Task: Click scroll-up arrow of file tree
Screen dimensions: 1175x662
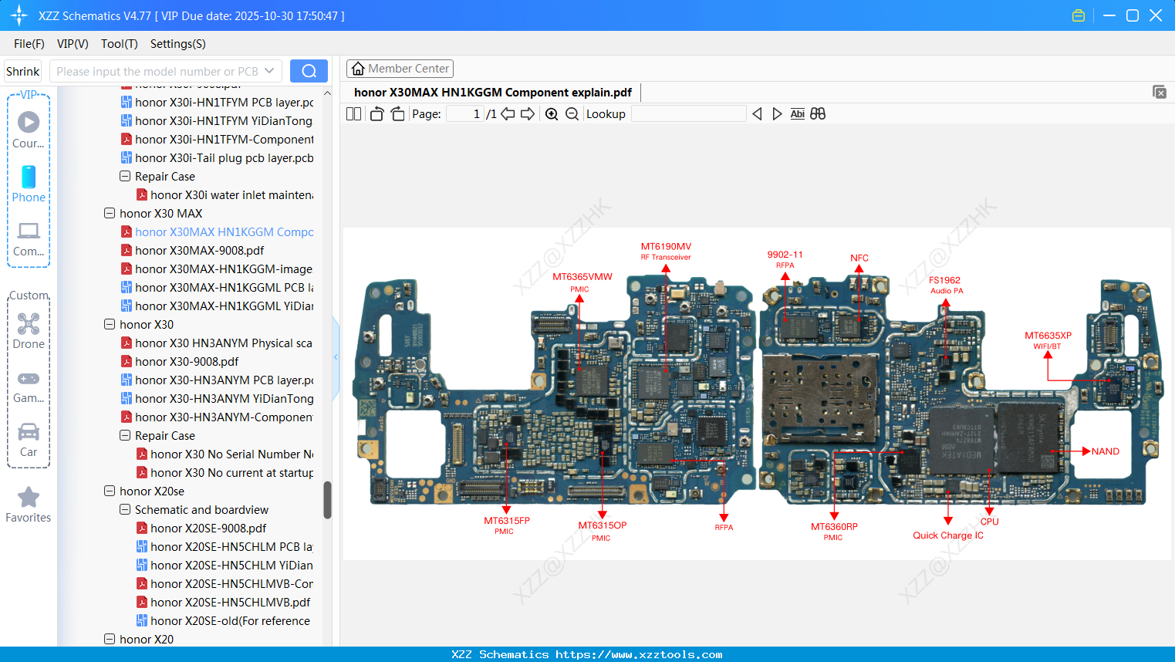Action: tap(327, 93)
